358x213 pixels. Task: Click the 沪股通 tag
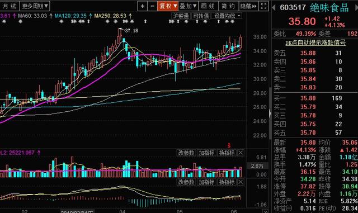(x=181, y=16)
